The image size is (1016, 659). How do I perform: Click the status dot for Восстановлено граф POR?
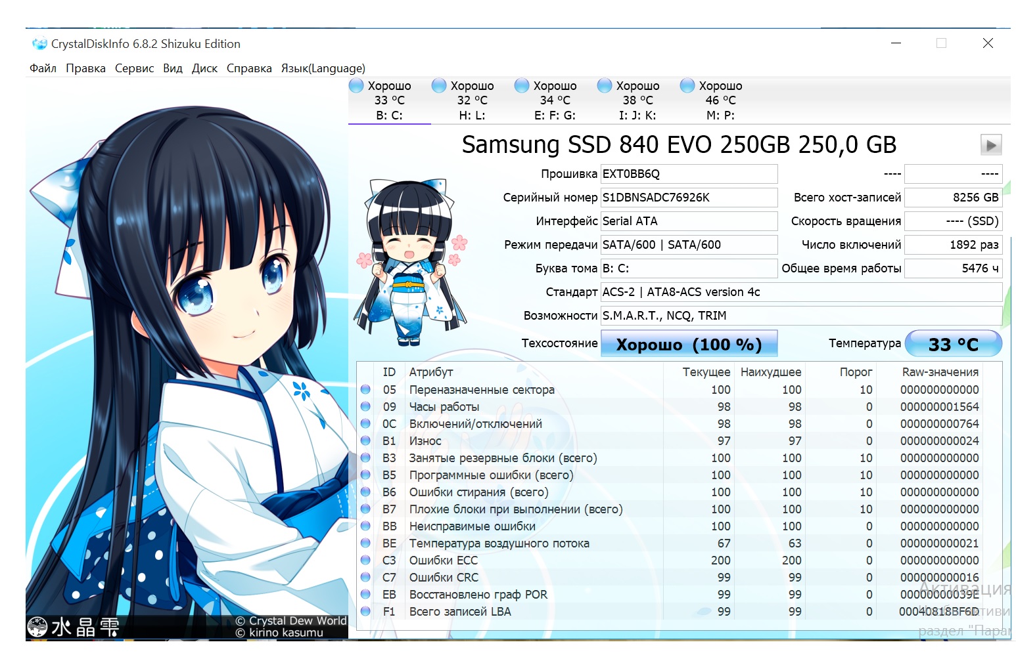[x=366, y=595]
